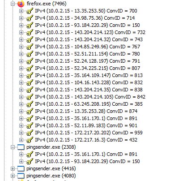This screenshot has height=181, width=187.
Task: Collapse the firefox.exe (7496) tree node
Action: (13, 4)
